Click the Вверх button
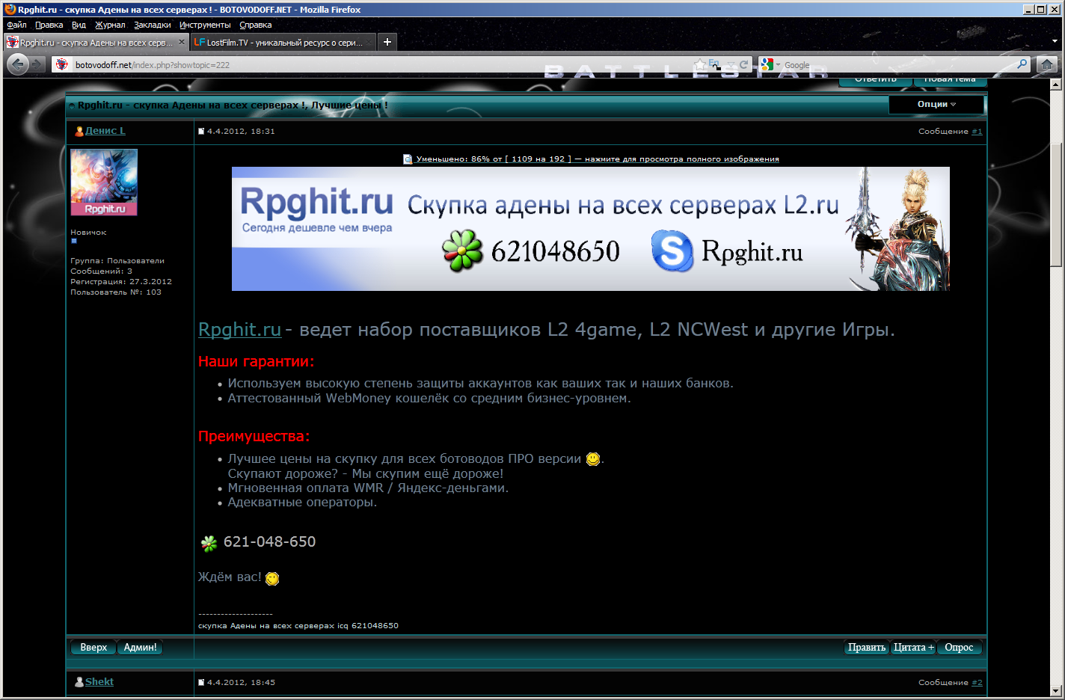 pyautogui.click(x=93, y=647)
